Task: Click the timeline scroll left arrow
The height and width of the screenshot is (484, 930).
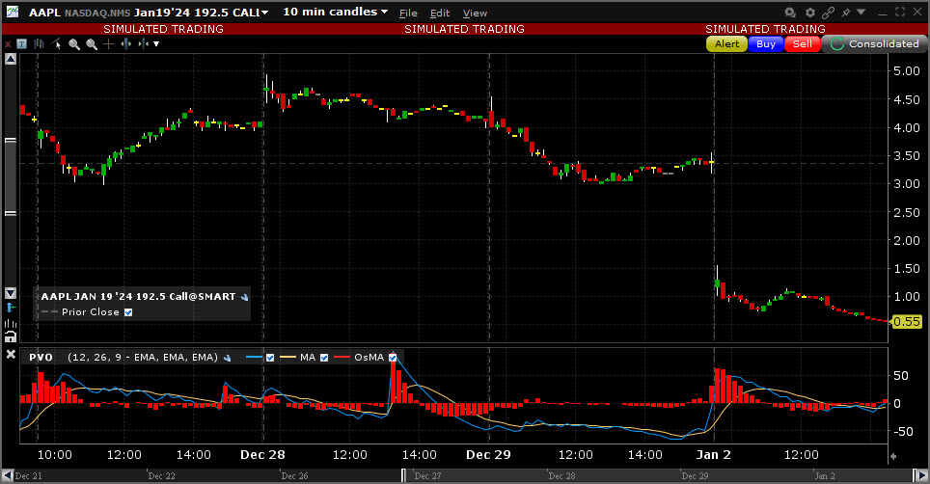Action: (8, 475)
